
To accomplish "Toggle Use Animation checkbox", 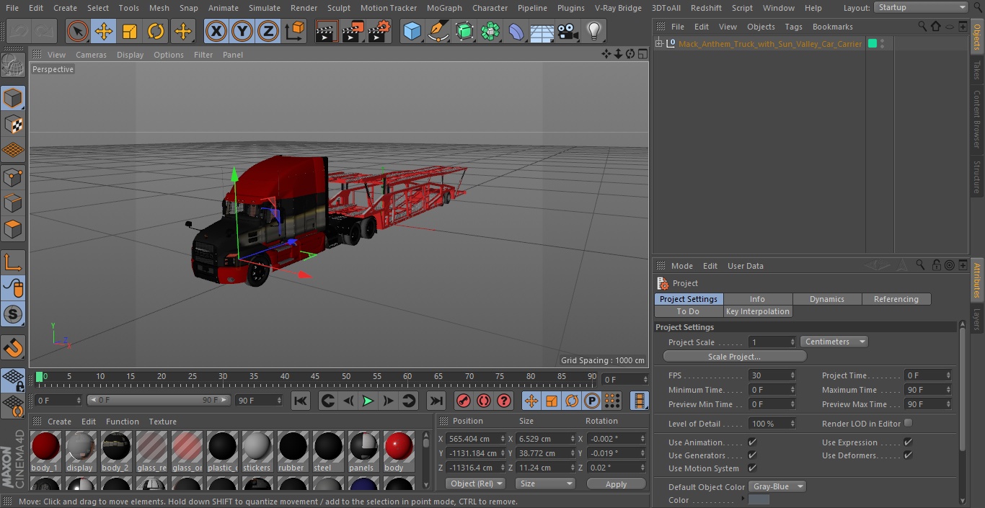I will click(x=752, y=442).
